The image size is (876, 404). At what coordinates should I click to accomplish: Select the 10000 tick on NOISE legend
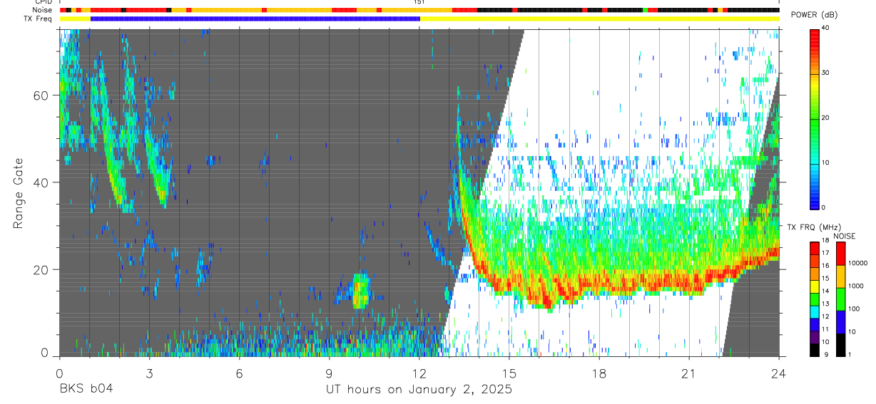(857, 263)
